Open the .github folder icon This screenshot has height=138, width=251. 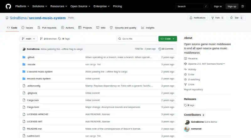point(24,57)
